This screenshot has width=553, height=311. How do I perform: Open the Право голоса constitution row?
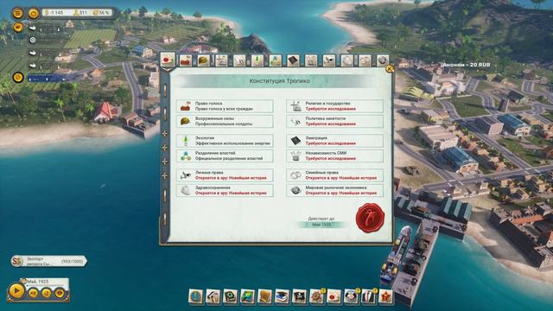(225, 106)
